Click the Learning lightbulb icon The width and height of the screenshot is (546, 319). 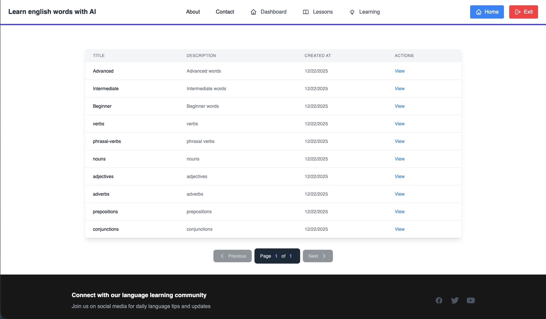[352, 12]
